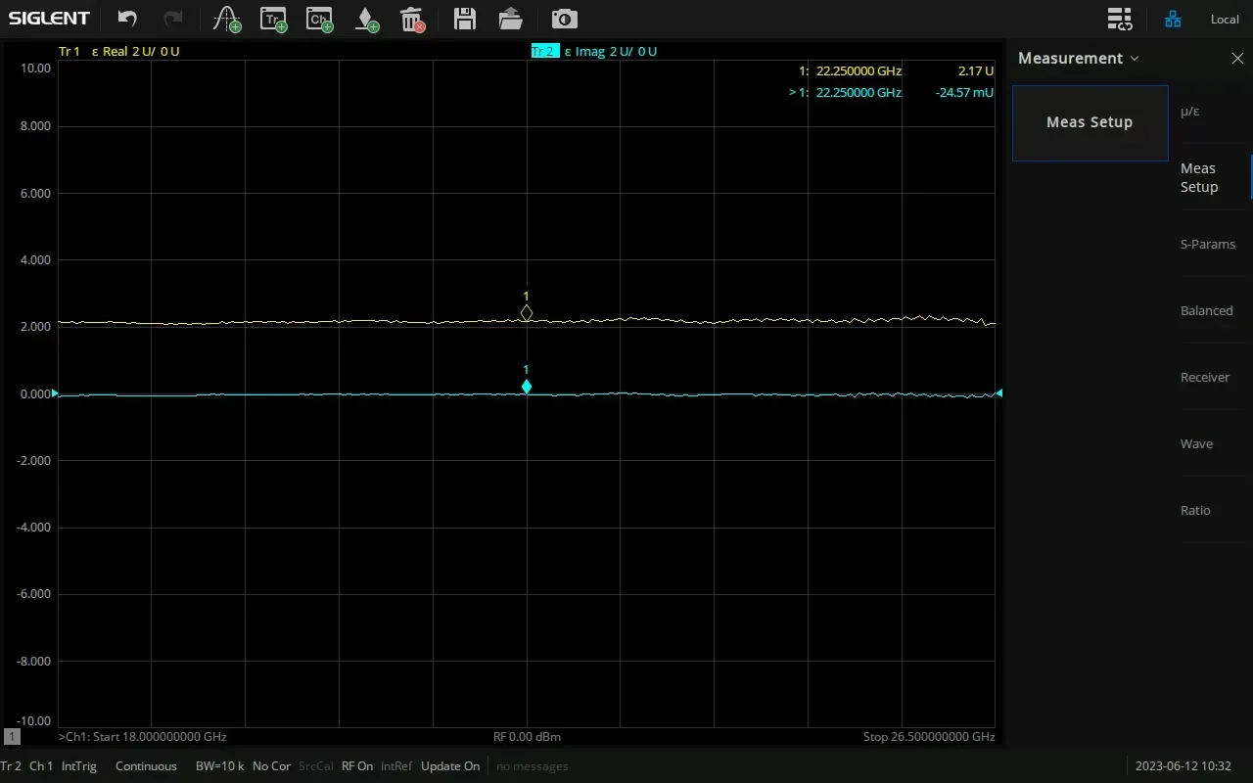Open the BW=10 k bandwidth setting

coord(219,766)
